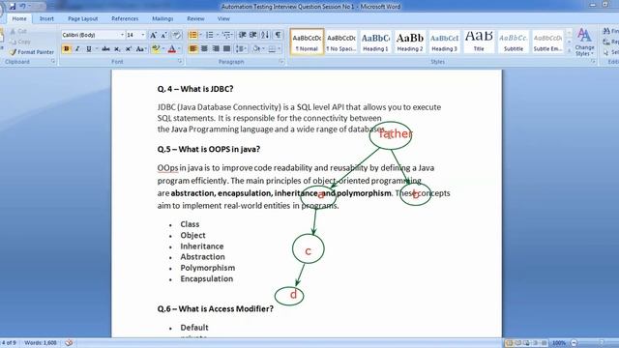Click Undo in Quick Access toolbar
This screenshot has width=619, height=348.
(x=23, y=7)
